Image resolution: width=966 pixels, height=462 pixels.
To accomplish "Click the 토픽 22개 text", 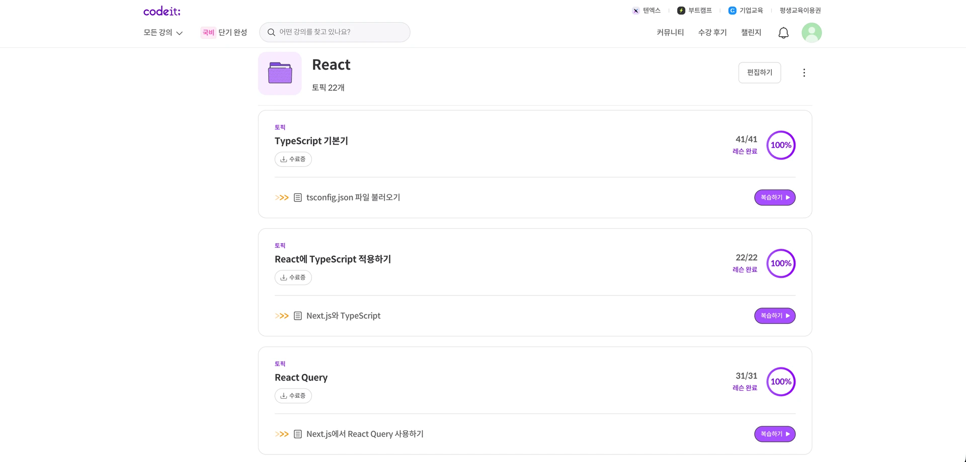I will click(x=328, y=87).
